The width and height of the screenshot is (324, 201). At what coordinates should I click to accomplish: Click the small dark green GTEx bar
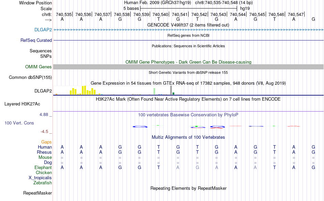(174, 94)
